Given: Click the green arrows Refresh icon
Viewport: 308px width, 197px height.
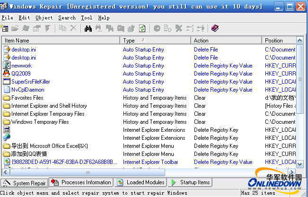Looking at the screenshot, I should (x=142, y=28).
